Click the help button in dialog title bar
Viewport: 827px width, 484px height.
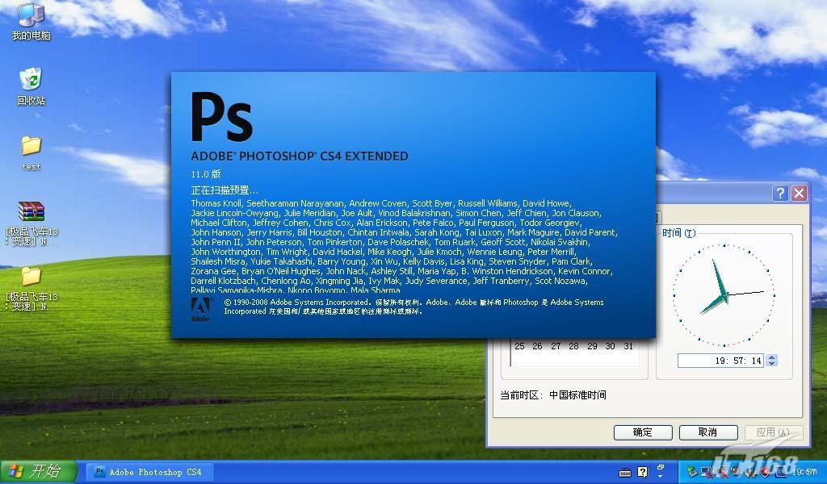[x=780, y=194]
